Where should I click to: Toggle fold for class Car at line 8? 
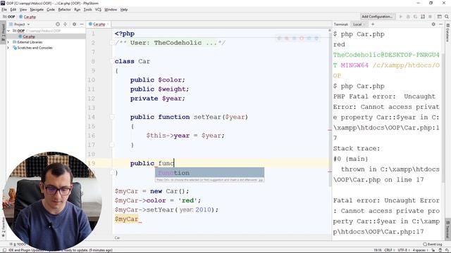tap(111, 61)
